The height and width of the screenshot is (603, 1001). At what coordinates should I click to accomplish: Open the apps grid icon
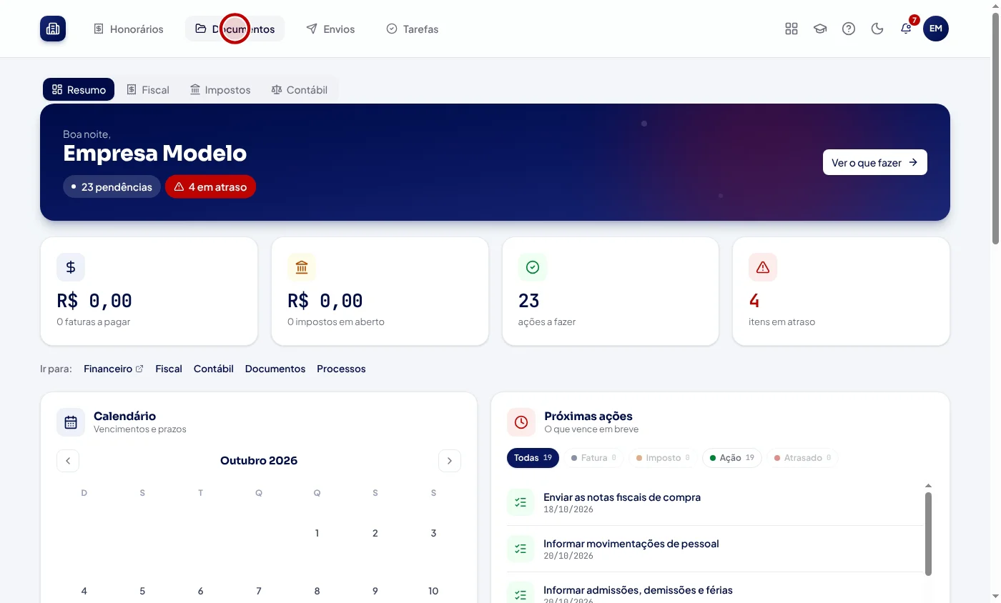tap(792, 29)
